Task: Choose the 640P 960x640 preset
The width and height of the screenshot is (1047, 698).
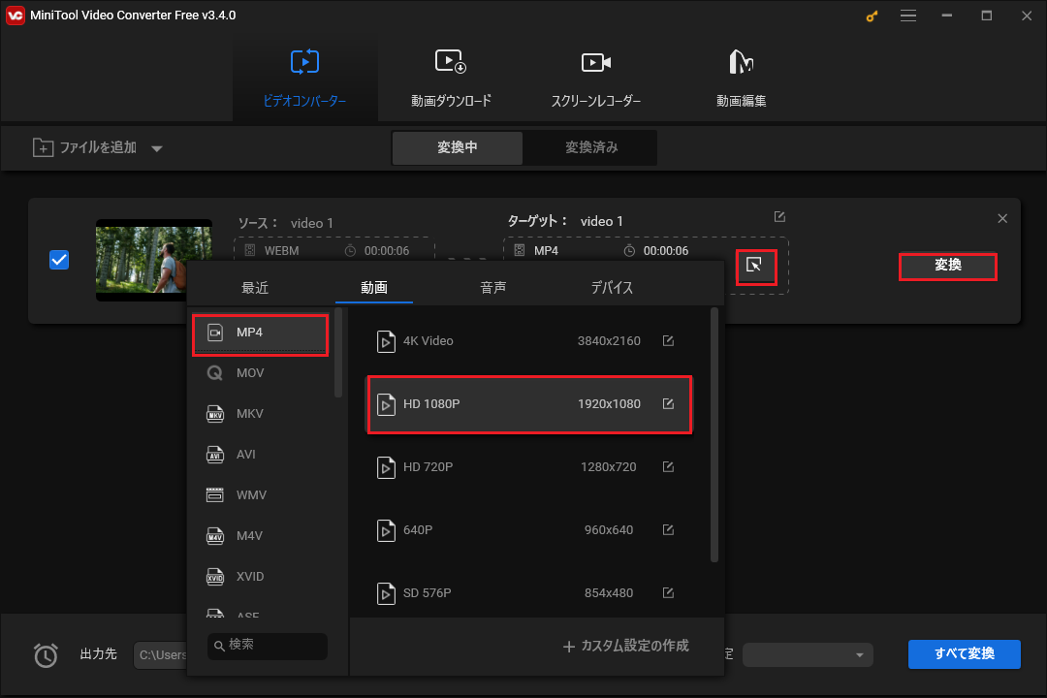Action: [x=529, y=529]
